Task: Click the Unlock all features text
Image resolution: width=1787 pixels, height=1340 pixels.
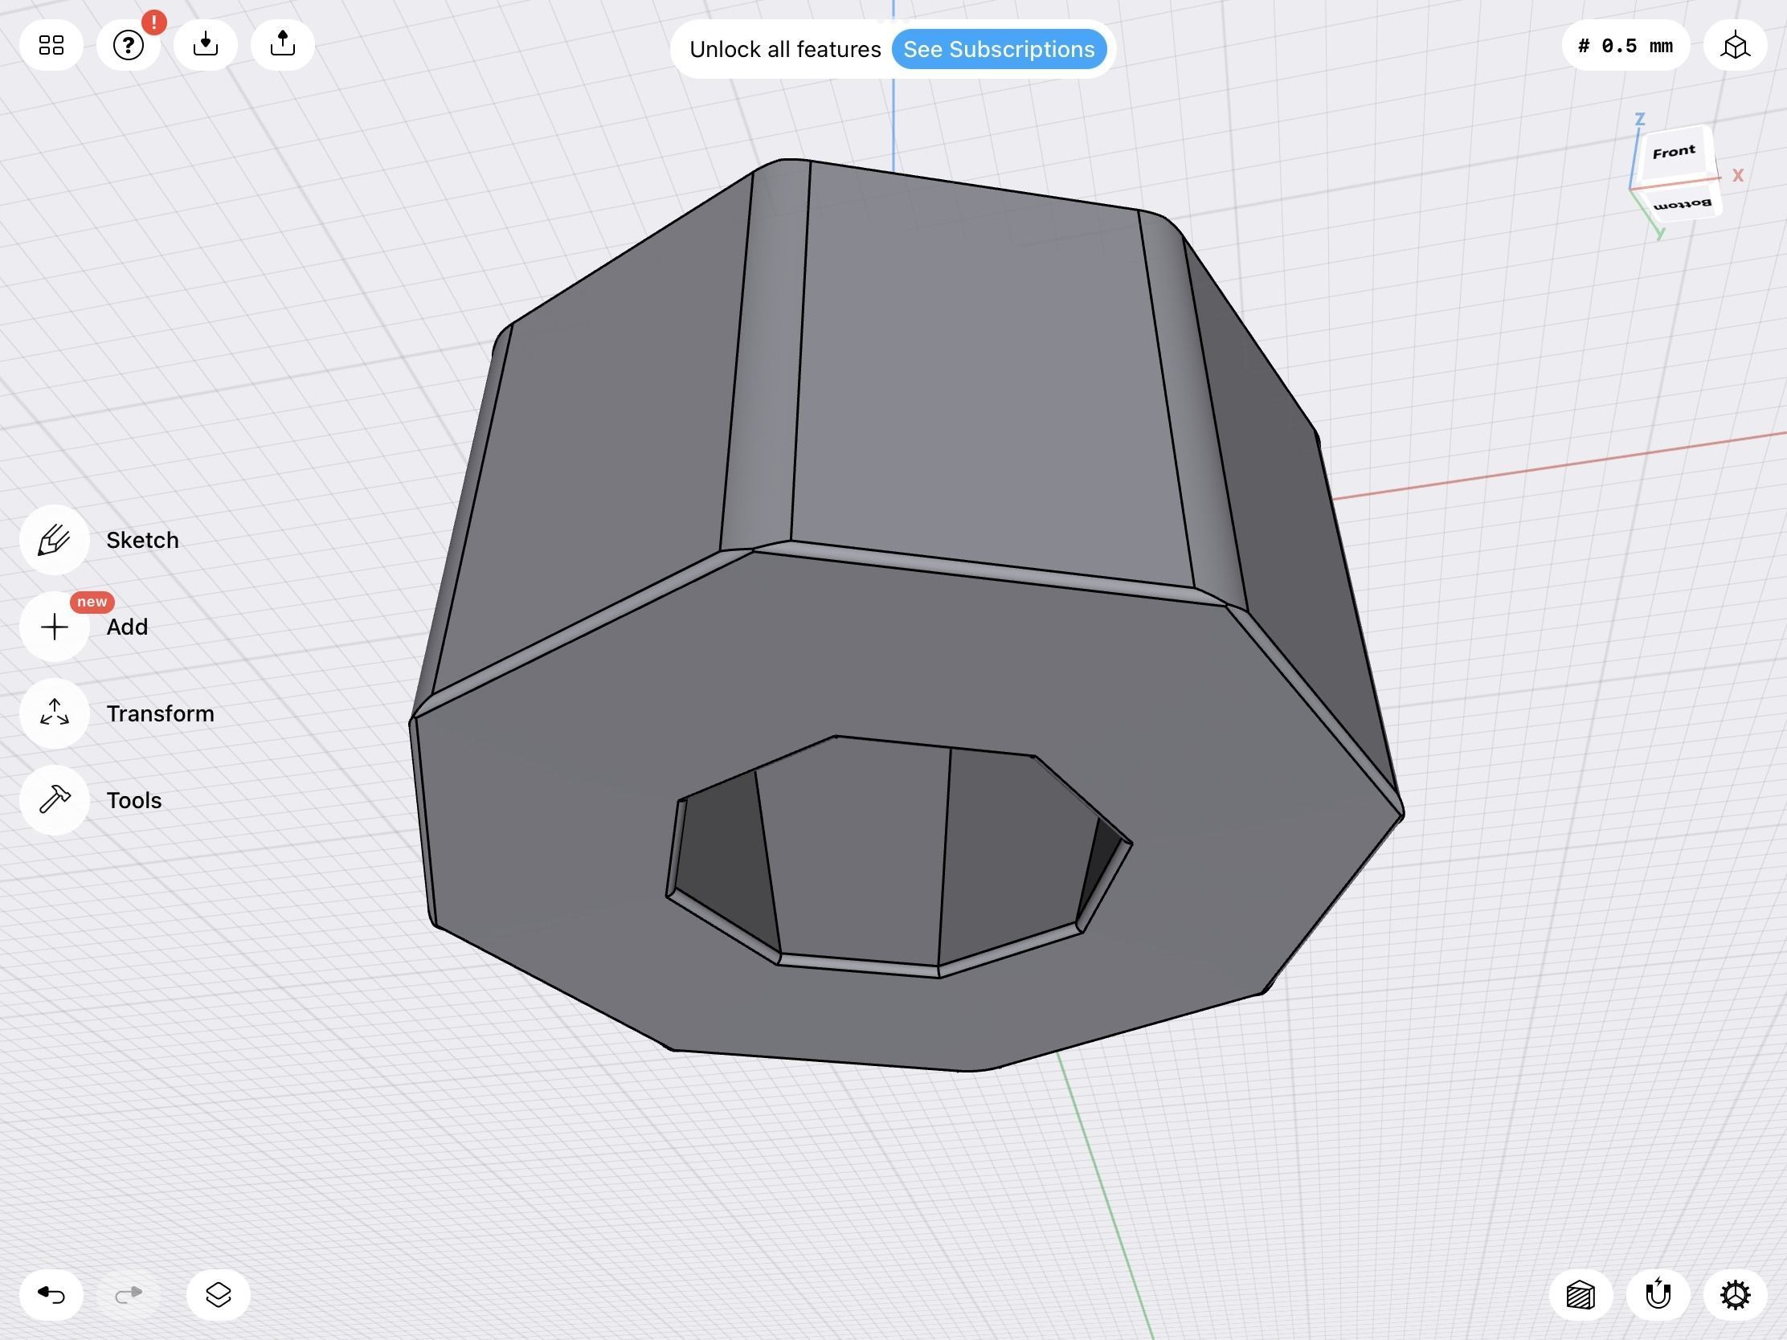Action: (x=785, y=49)
